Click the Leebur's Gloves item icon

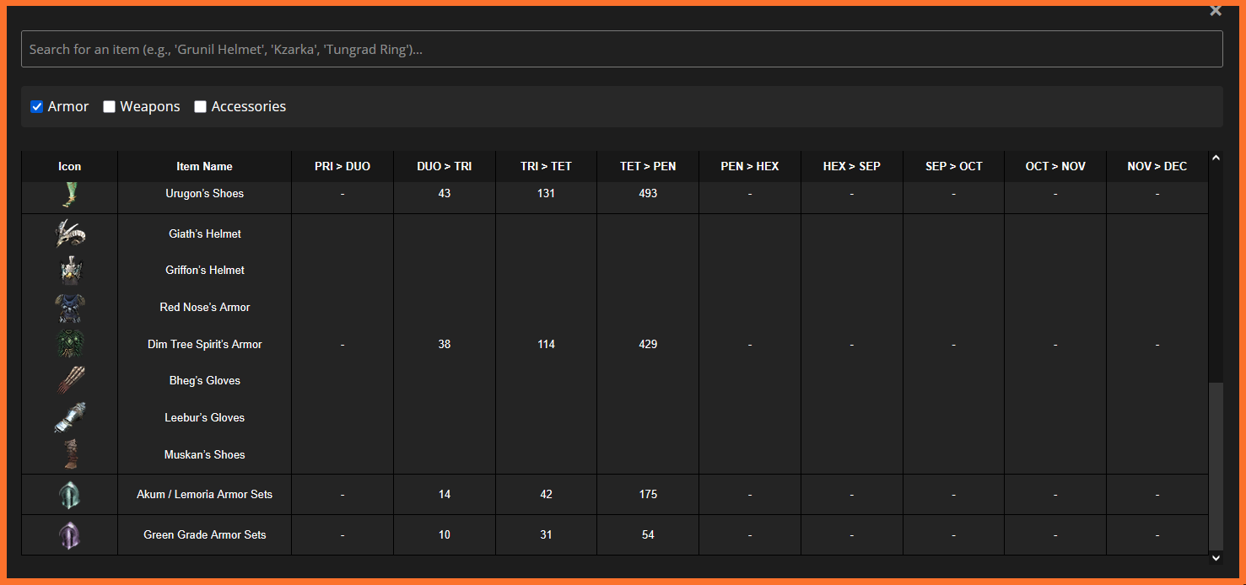(x=70, y=418)
